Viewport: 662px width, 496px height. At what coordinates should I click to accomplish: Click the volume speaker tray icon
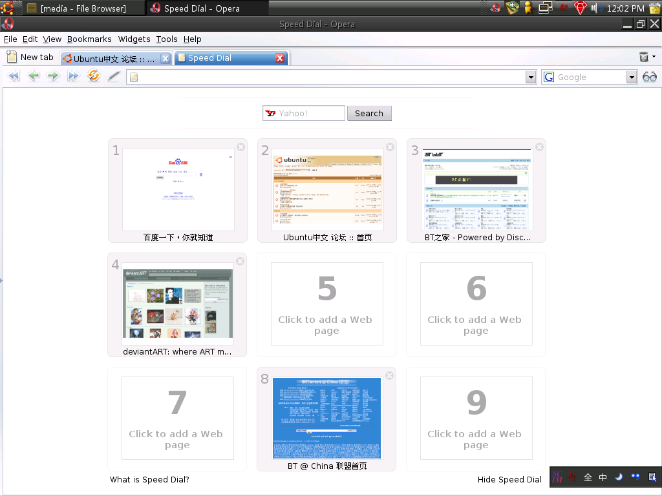click(x=597, y=8)
